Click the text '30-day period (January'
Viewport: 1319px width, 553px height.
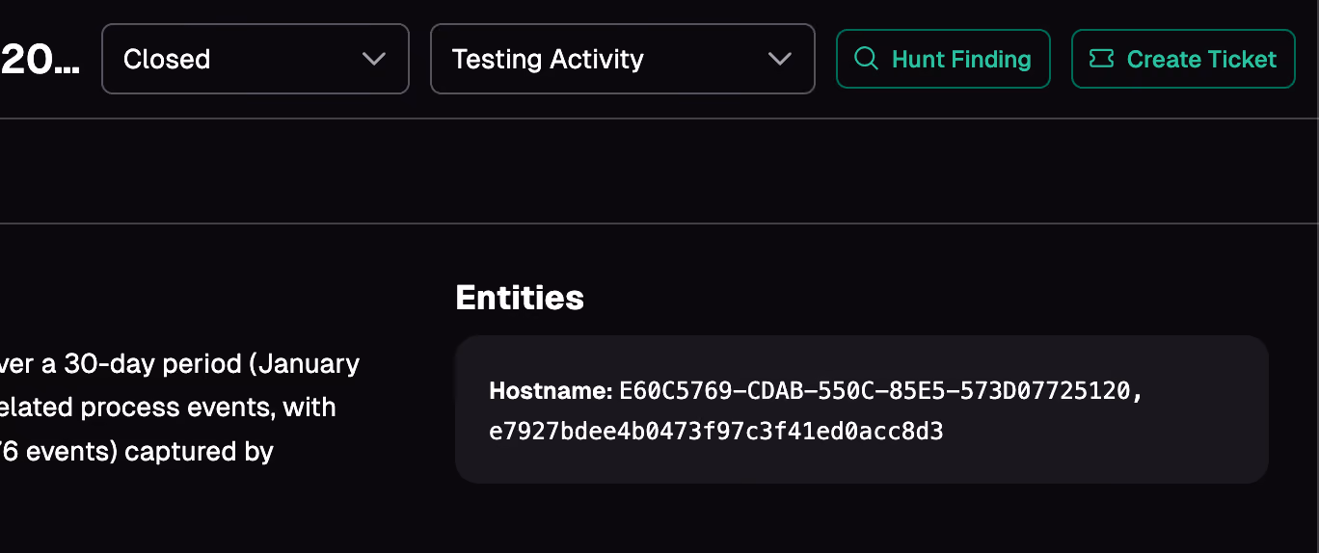pyautogui.click(x=211, y=364)
